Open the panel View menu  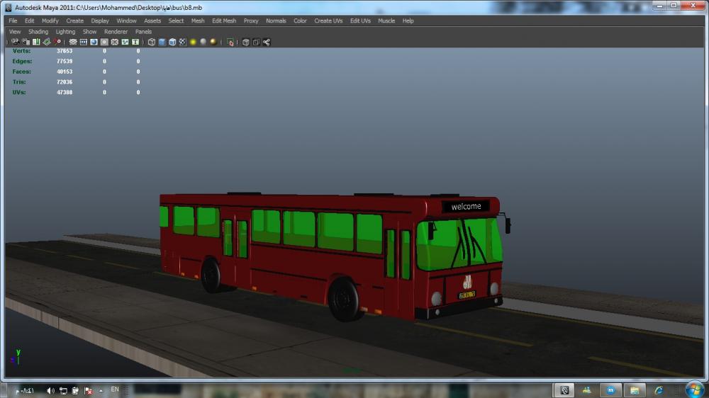[x=15, y=32]
